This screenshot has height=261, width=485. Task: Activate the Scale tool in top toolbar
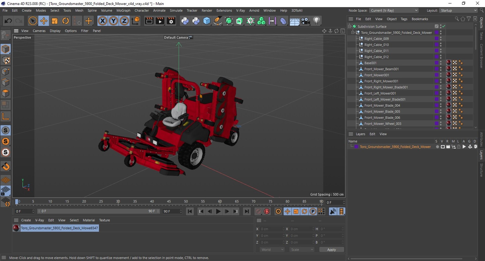pyautogui.click(x=55, y=21)
